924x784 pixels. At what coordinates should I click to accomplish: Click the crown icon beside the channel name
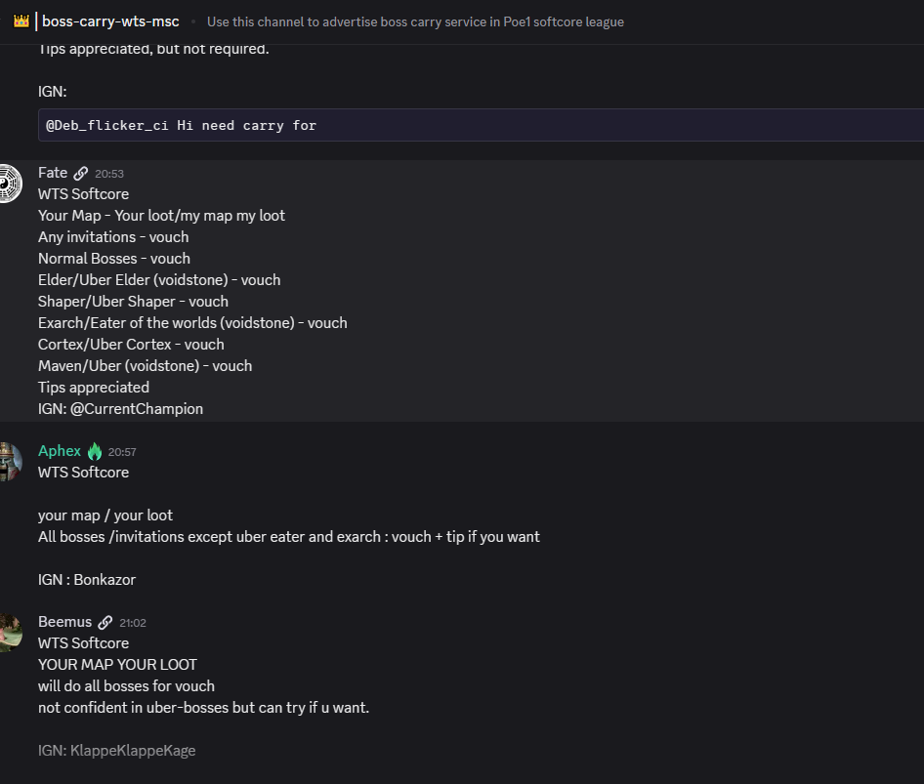pos(21,21)
